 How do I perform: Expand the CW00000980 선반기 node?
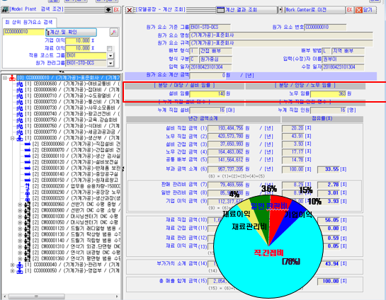[x=21, y=210]
